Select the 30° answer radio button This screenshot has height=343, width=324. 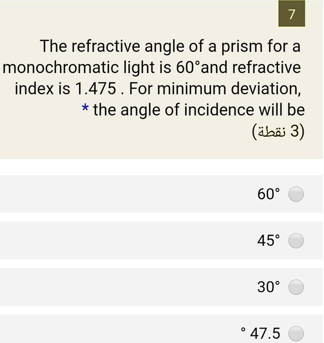tap(296, 287)
